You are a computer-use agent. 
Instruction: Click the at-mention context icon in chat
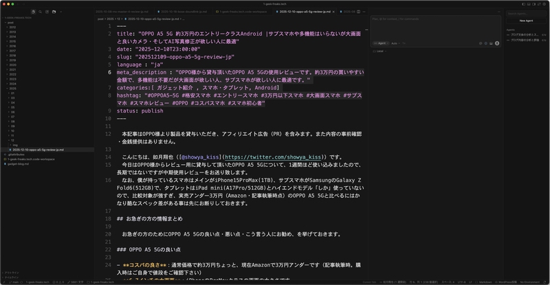coord(481,43)
